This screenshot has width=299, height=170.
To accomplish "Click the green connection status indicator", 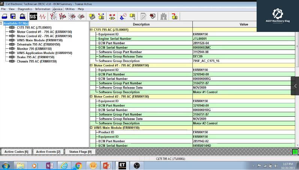I will pos(295,152).
